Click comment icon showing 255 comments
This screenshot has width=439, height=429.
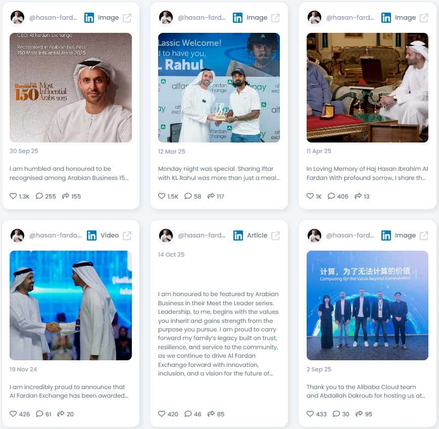(x=39, y=196)
